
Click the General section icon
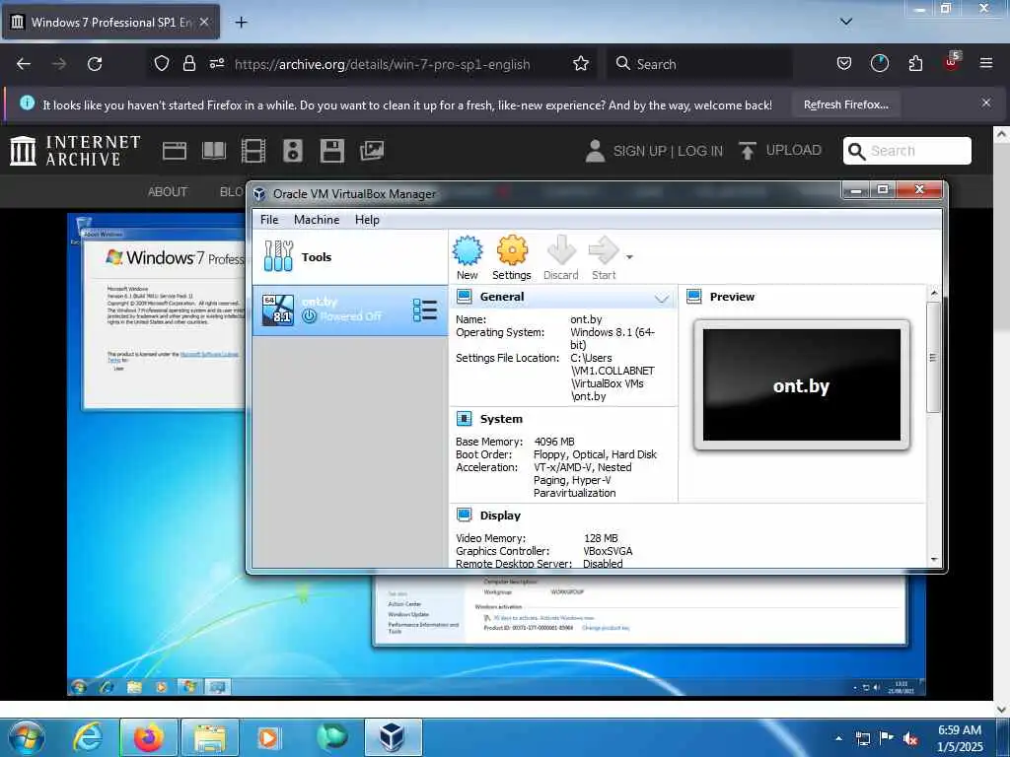464,297
